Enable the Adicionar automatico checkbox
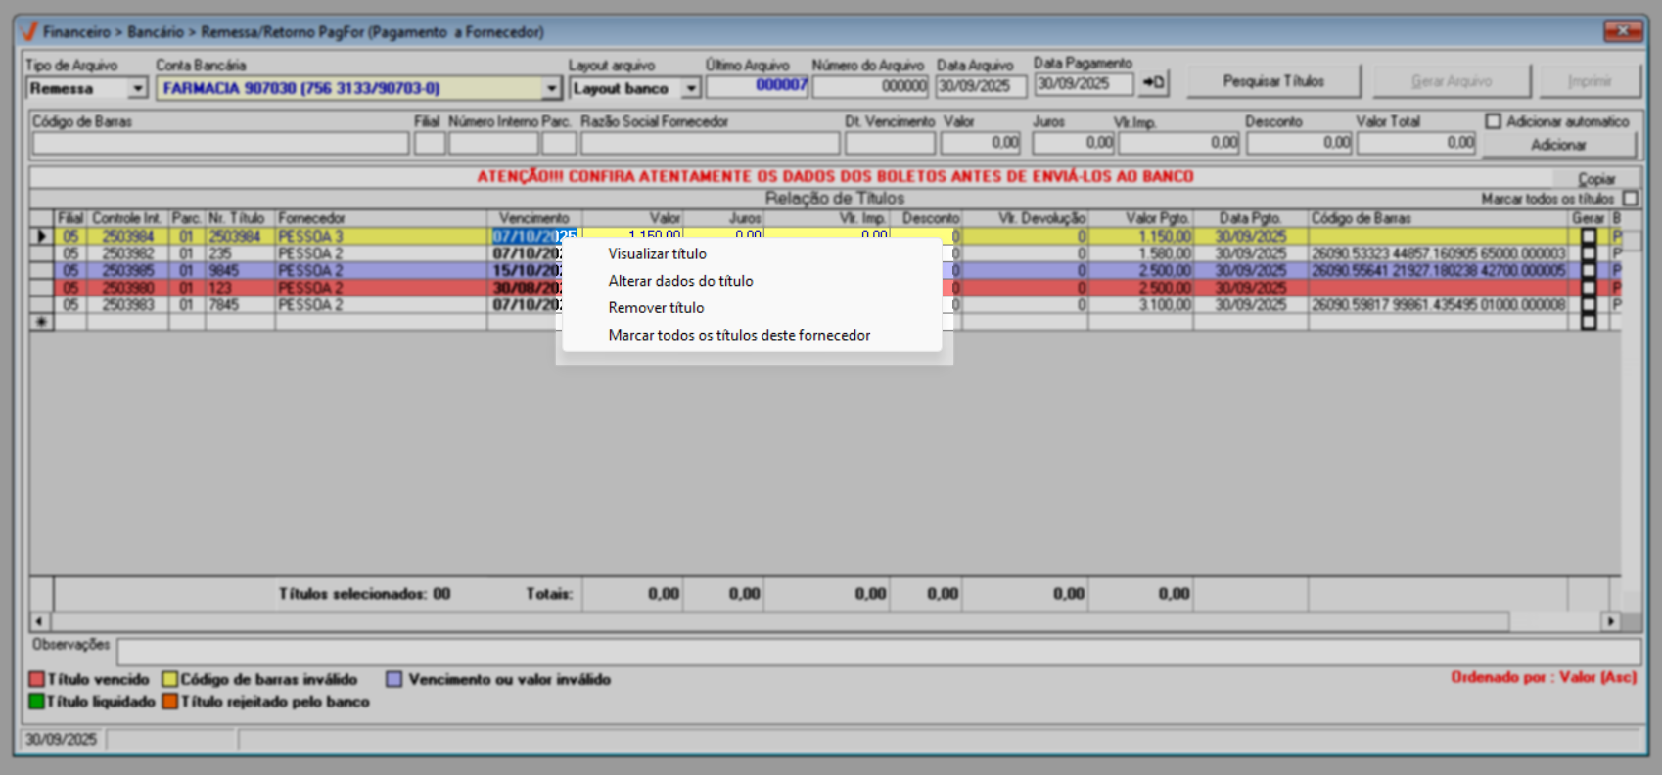This screenshot has height=775, width=1662. tap(1493, 121)
